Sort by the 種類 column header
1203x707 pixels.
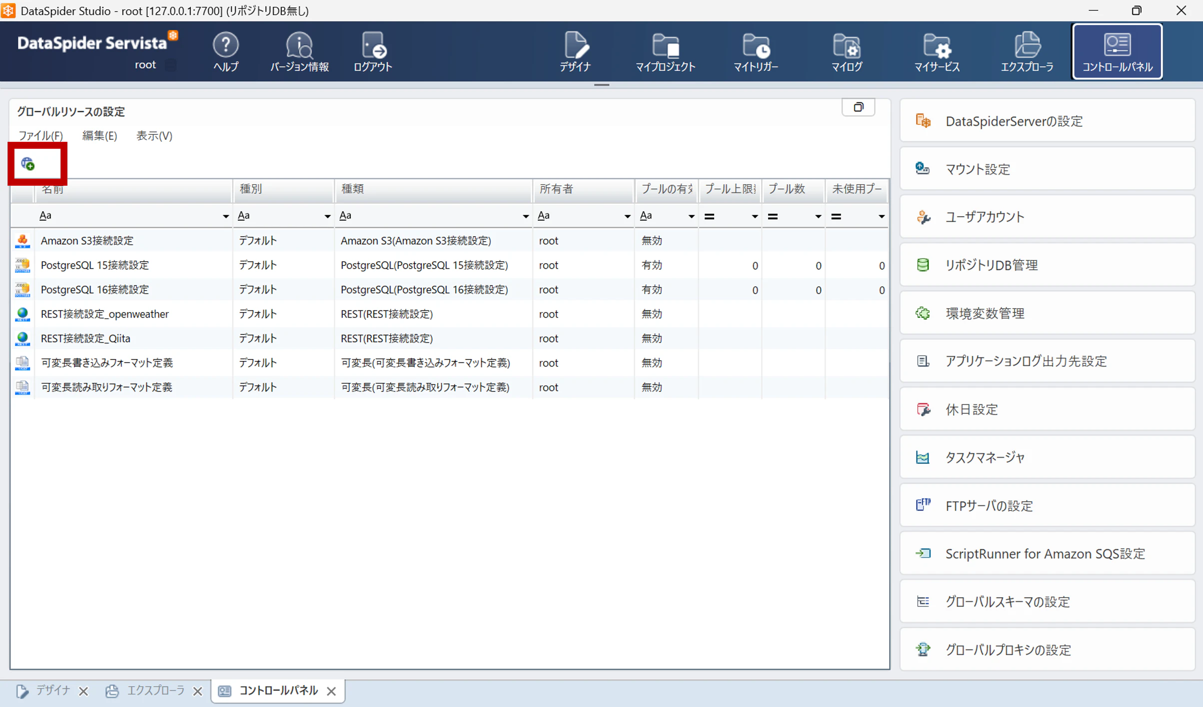coord(433,189)
